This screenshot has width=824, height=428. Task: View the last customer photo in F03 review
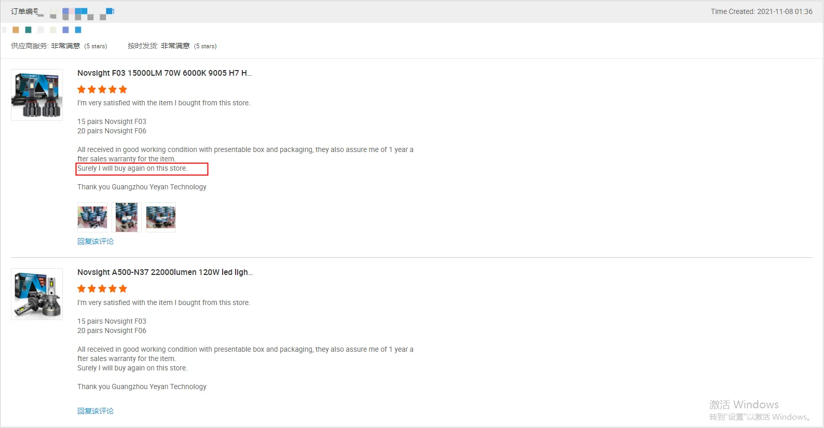point(161,217)
